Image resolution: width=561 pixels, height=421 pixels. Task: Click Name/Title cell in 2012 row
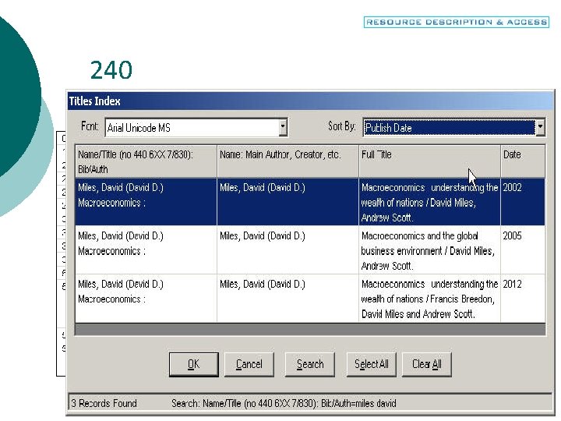pos(146,299)
